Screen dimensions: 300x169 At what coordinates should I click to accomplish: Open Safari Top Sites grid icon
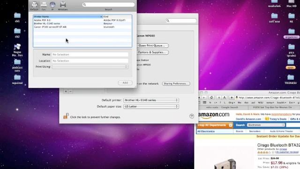point(204,103)
